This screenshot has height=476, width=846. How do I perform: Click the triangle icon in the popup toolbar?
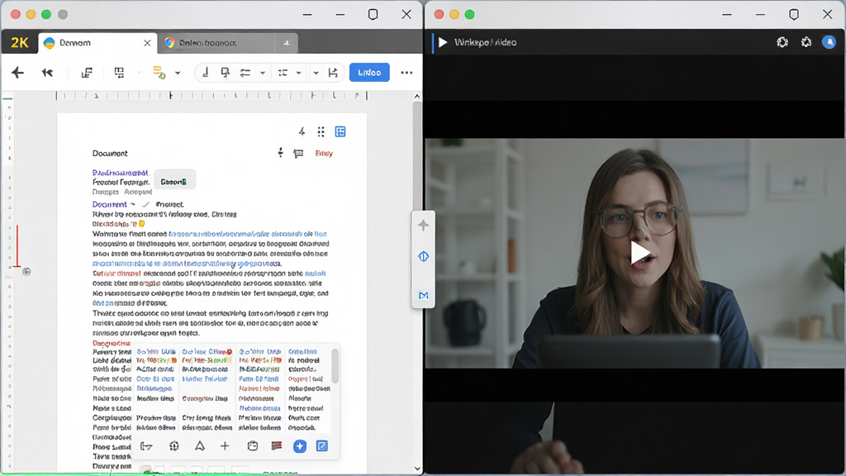coord(200,446)
